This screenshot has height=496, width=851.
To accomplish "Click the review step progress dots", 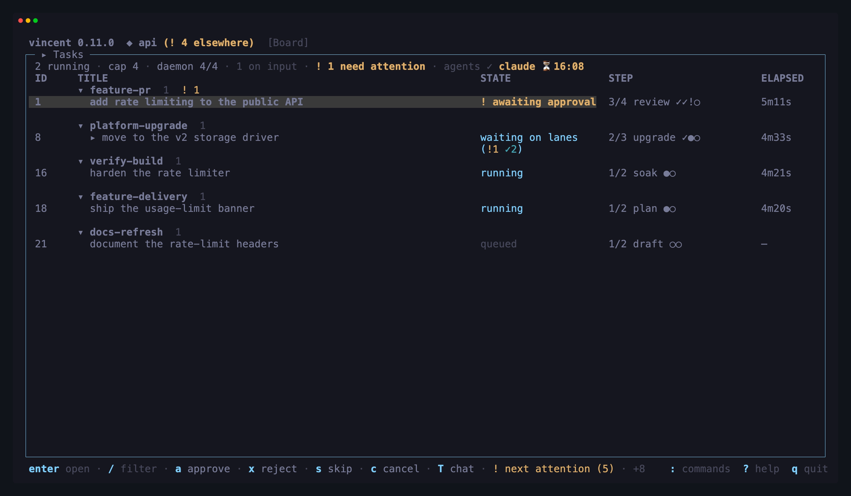I will point(688,102).
